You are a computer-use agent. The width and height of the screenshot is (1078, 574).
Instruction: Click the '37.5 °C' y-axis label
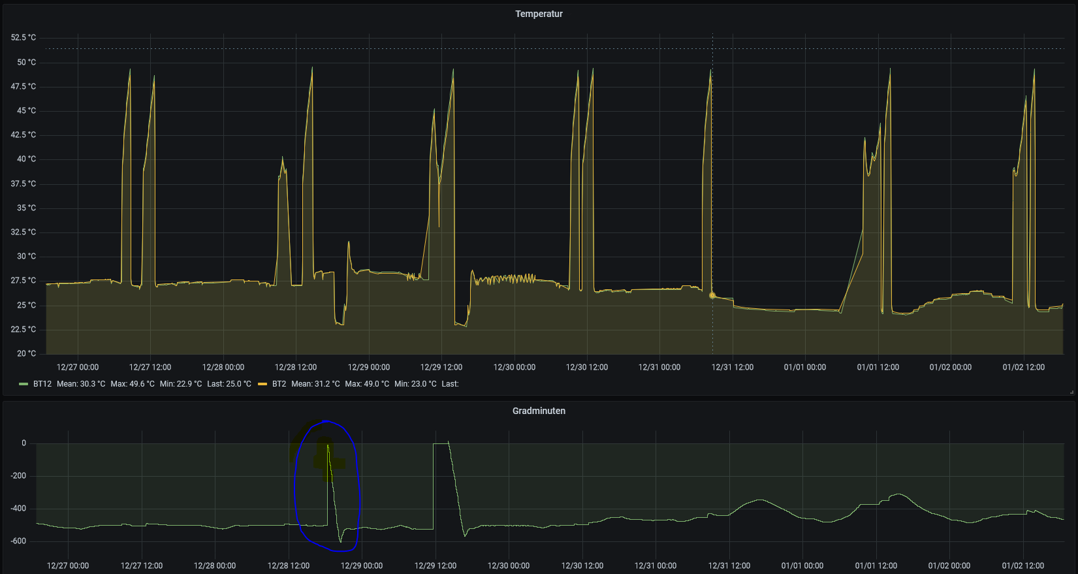click(24, 183)
